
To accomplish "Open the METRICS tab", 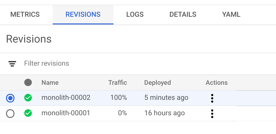I will click(x=25, y=14).
